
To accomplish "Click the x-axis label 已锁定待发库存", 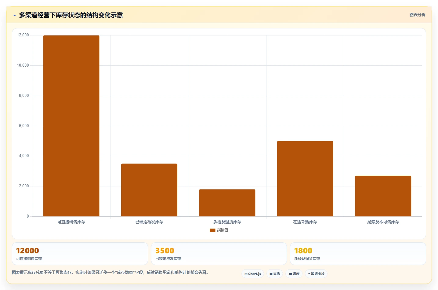I will pyautogui.click(x=149, y=222).
